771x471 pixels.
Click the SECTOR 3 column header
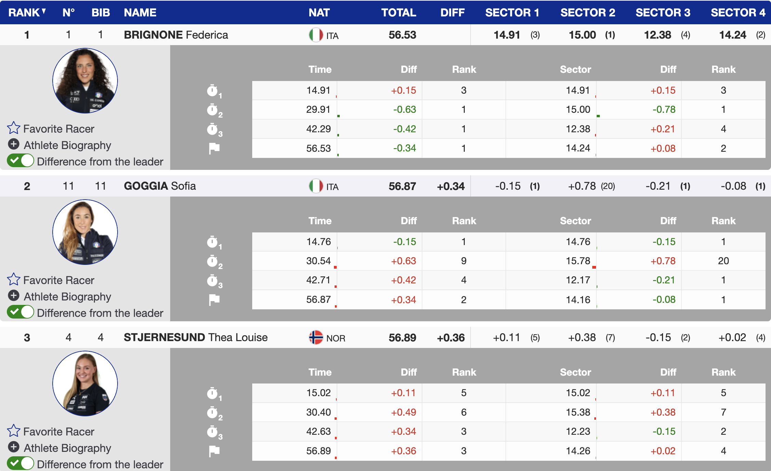click(663, 13)
